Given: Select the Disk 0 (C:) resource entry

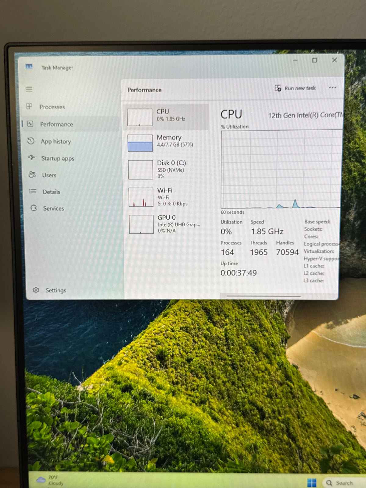Looking at the screenshot, I should pyautogui.click(x=167, y=170).
